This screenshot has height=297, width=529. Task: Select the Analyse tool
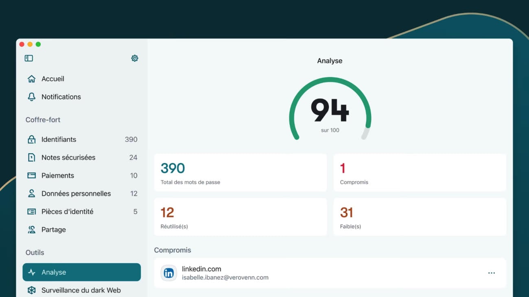(x=81, y=272)
